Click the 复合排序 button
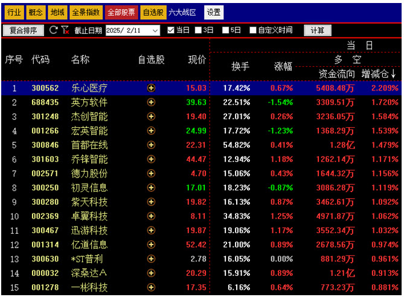Screen dimensions: 404x297 [23, 30]
